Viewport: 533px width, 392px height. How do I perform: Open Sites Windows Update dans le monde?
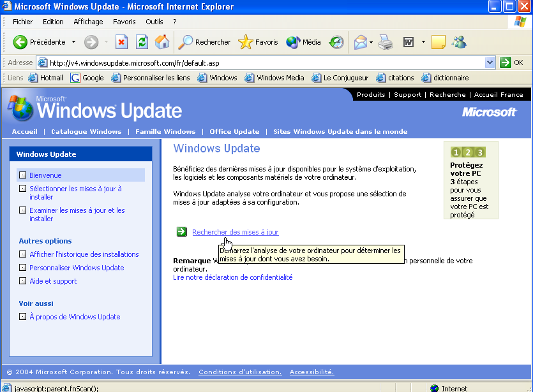coord(340,132)
